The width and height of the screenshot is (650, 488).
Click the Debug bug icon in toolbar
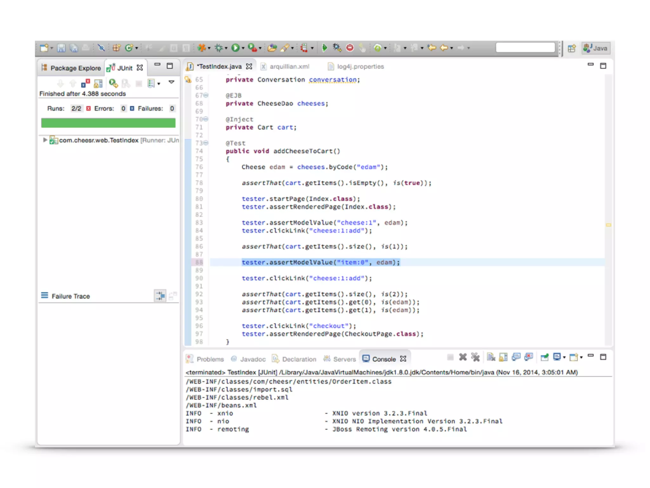tap(218, 48)
